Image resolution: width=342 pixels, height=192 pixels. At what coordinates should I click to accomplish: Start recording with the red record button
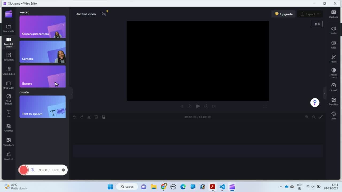pyautogui.click(x=24, y=170)
